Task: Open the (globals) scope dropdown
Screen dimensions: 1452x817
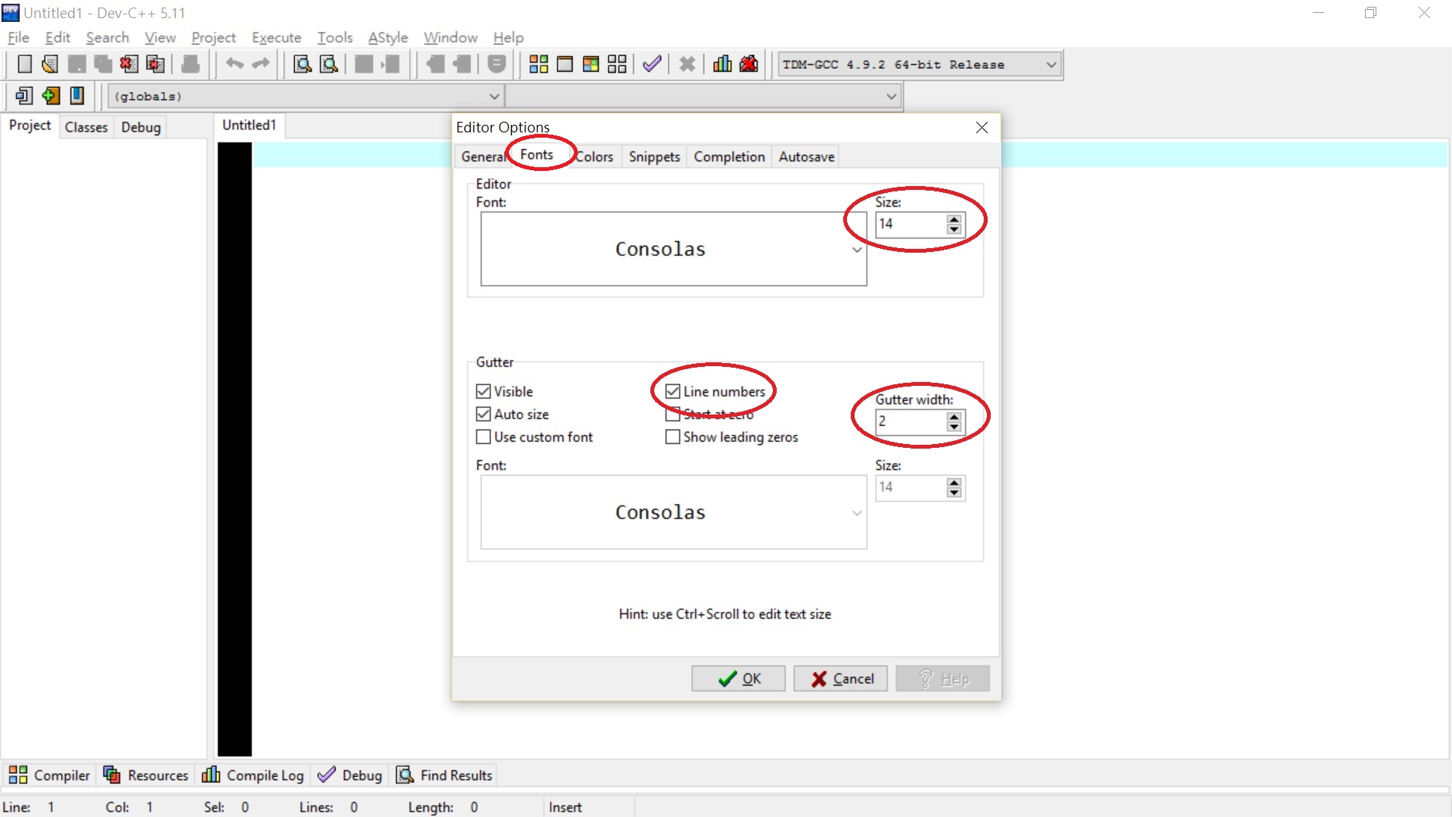Action: tap(494, 97)
